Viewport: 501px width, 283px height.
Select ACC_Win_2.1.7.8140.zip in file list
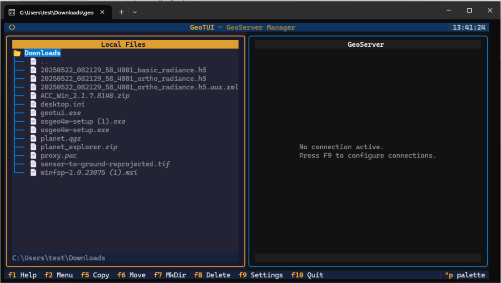coord(85,96)
